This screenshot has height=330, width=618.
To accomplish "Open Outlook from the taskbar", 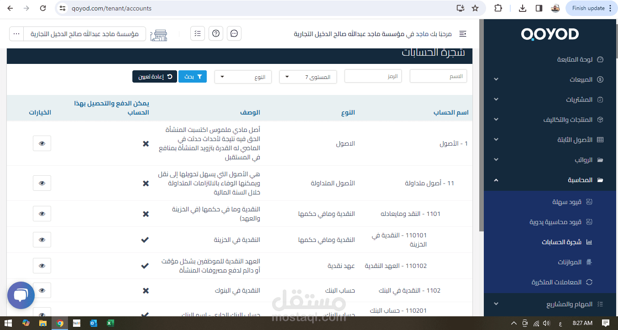I will coord(94,323).
